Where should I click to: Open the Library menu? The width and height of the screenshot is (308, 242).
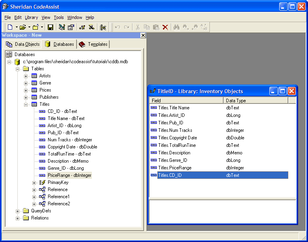pos(32,17)
